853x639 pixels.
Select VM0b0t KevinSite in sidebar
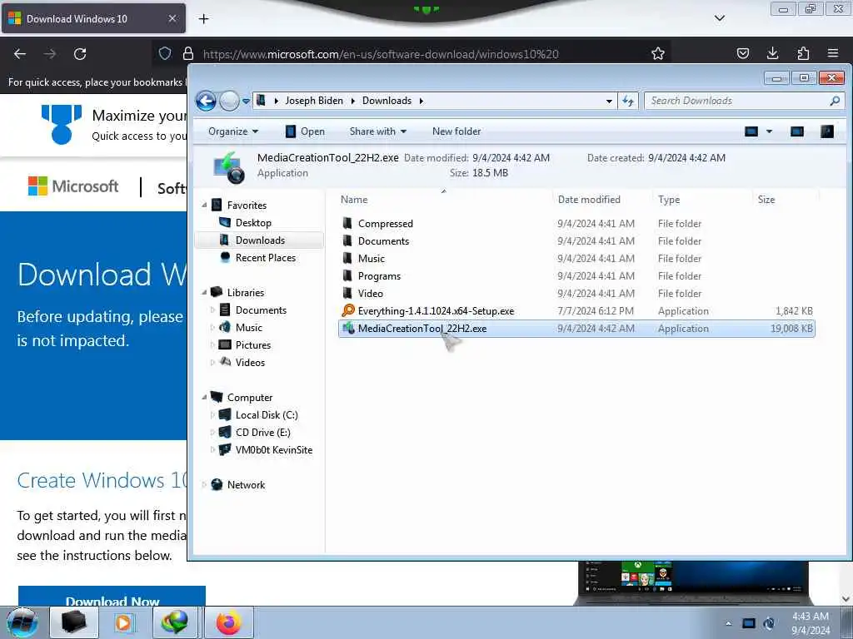pyautogui.click(x=273, y=450)
